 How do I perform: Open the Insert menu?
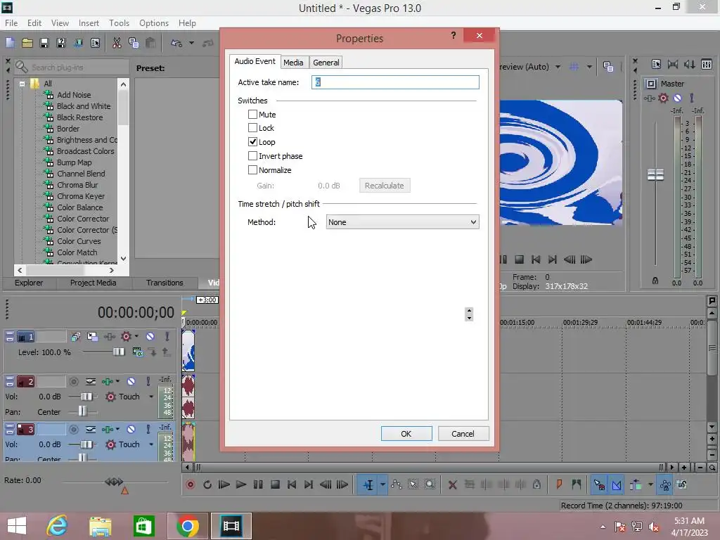pyautogui.click(x=89, y=23)
